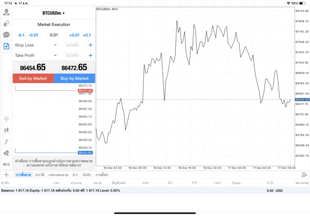Decrease Take Profit with minus button

(55, 55)
